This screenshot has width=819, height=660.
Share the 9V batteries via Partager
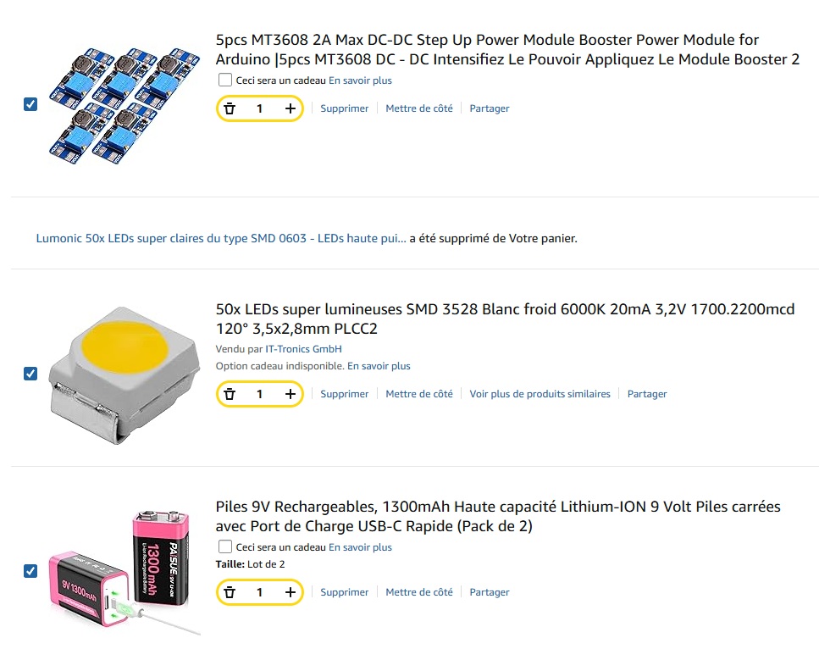(490, 592)
